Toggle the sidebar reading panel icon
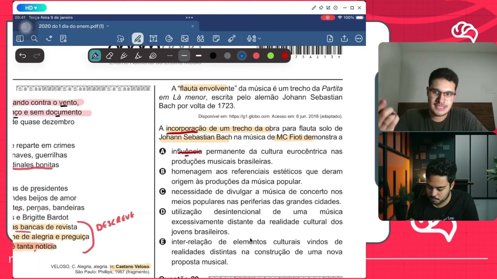The width and height of the screenshot is (497, 279). pyautogui.click(x=20, y=38)
